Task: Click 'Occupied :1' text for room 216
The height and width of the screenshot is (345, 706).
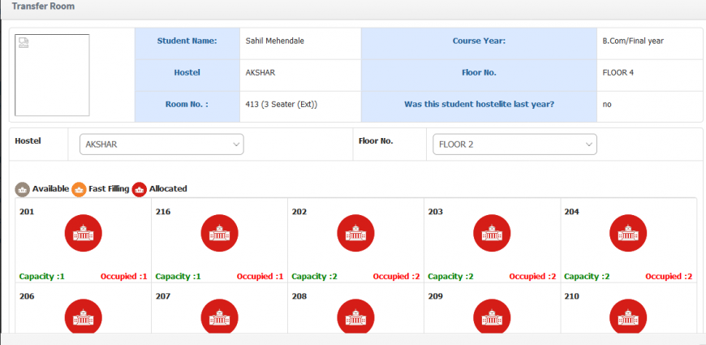Action: click(x=260, y=277)
